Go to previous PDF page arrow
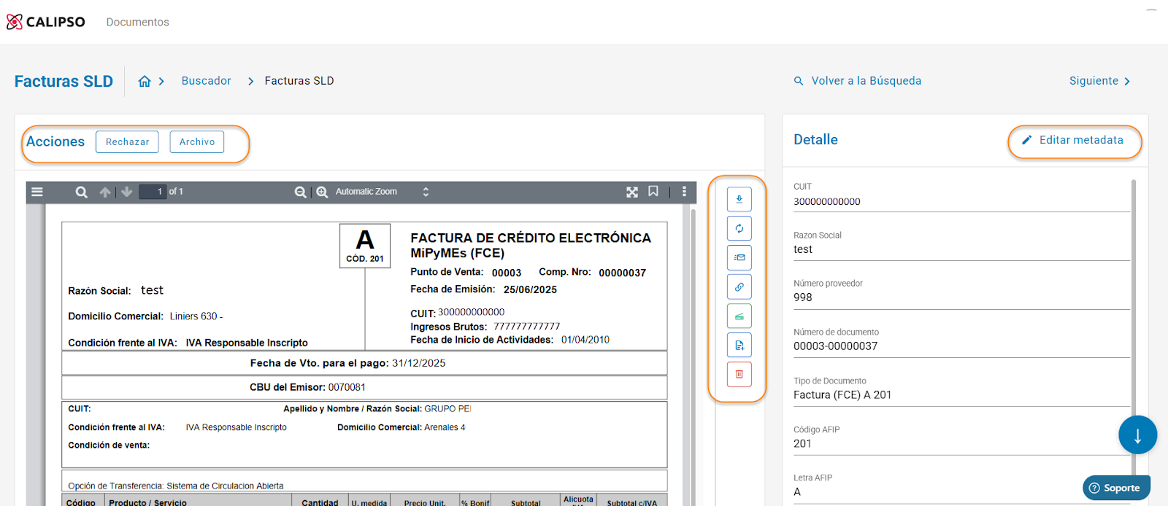The image size is (1168, 506). coord(105,192)
